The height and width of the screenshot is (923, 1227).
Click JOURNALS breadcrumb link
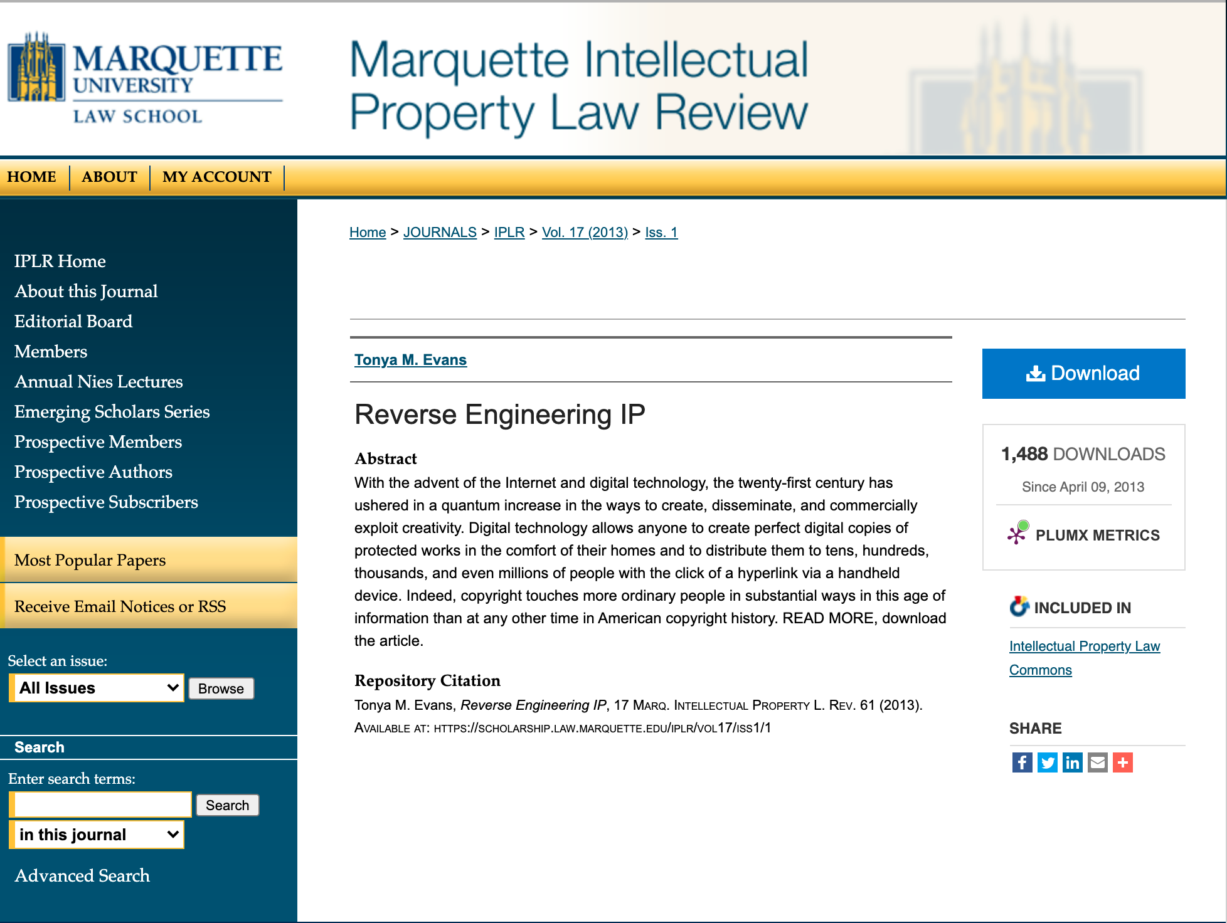pos(440,232)
